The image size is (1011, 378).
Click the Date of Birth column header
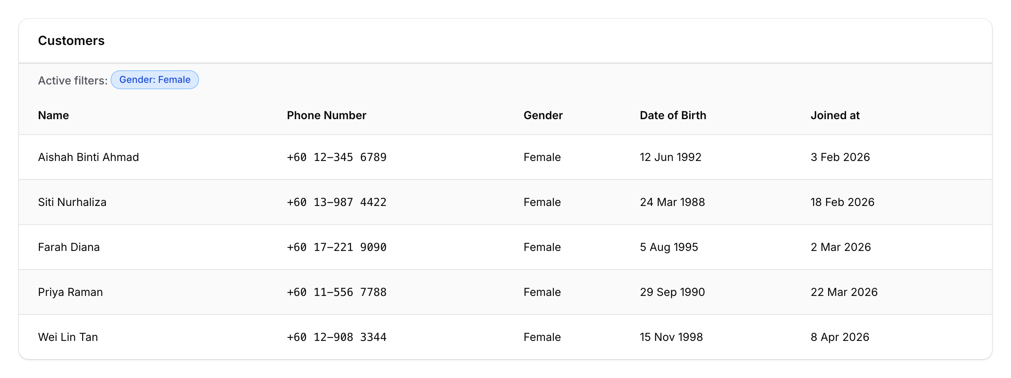(x=673, y=115)
